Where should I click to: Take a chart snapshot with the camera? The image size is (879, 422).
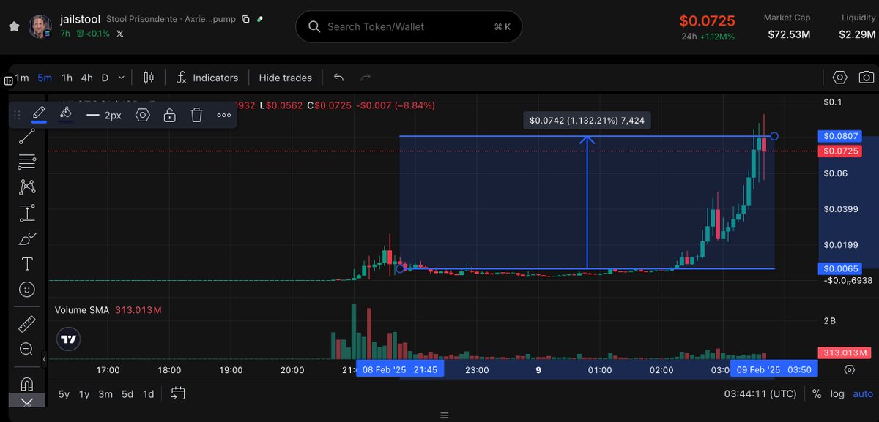(867, 78)
